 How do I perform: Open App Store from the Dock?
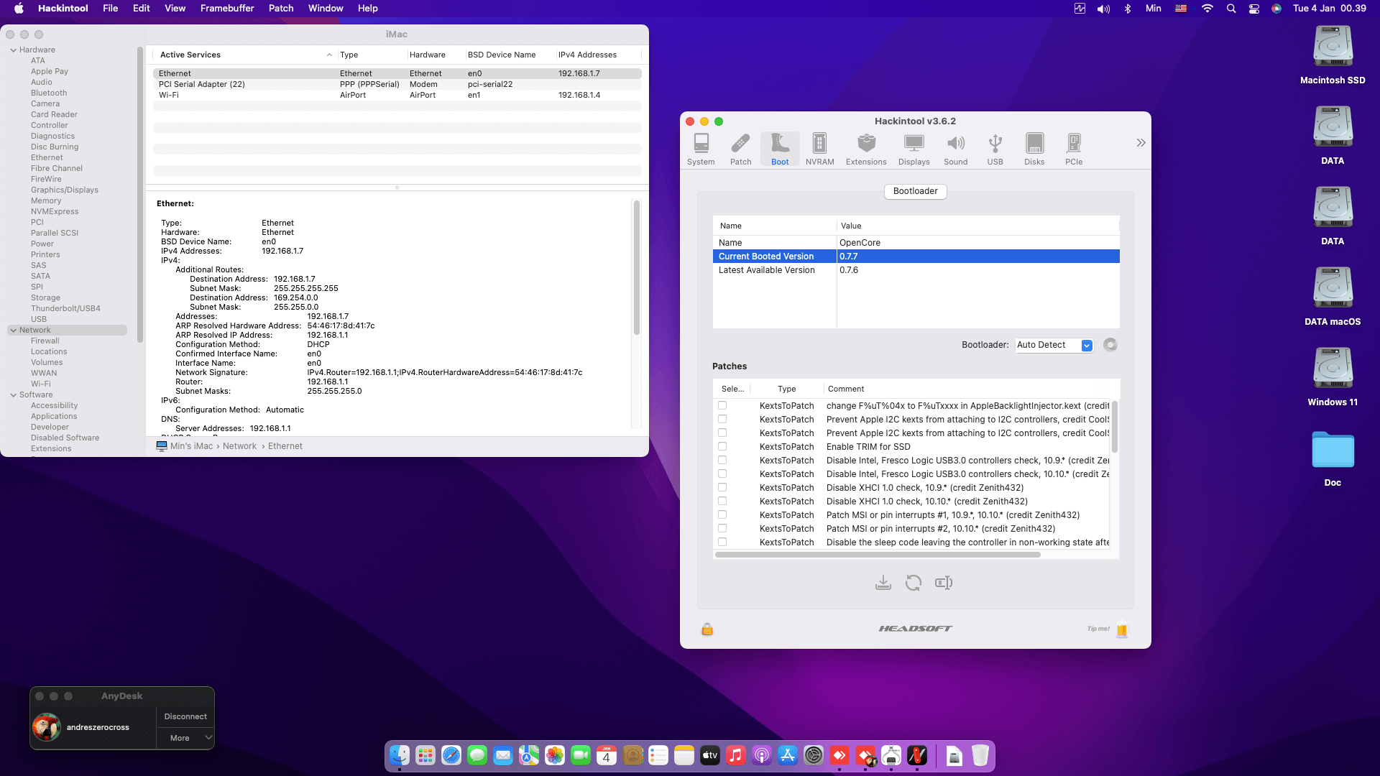point(788,756)
